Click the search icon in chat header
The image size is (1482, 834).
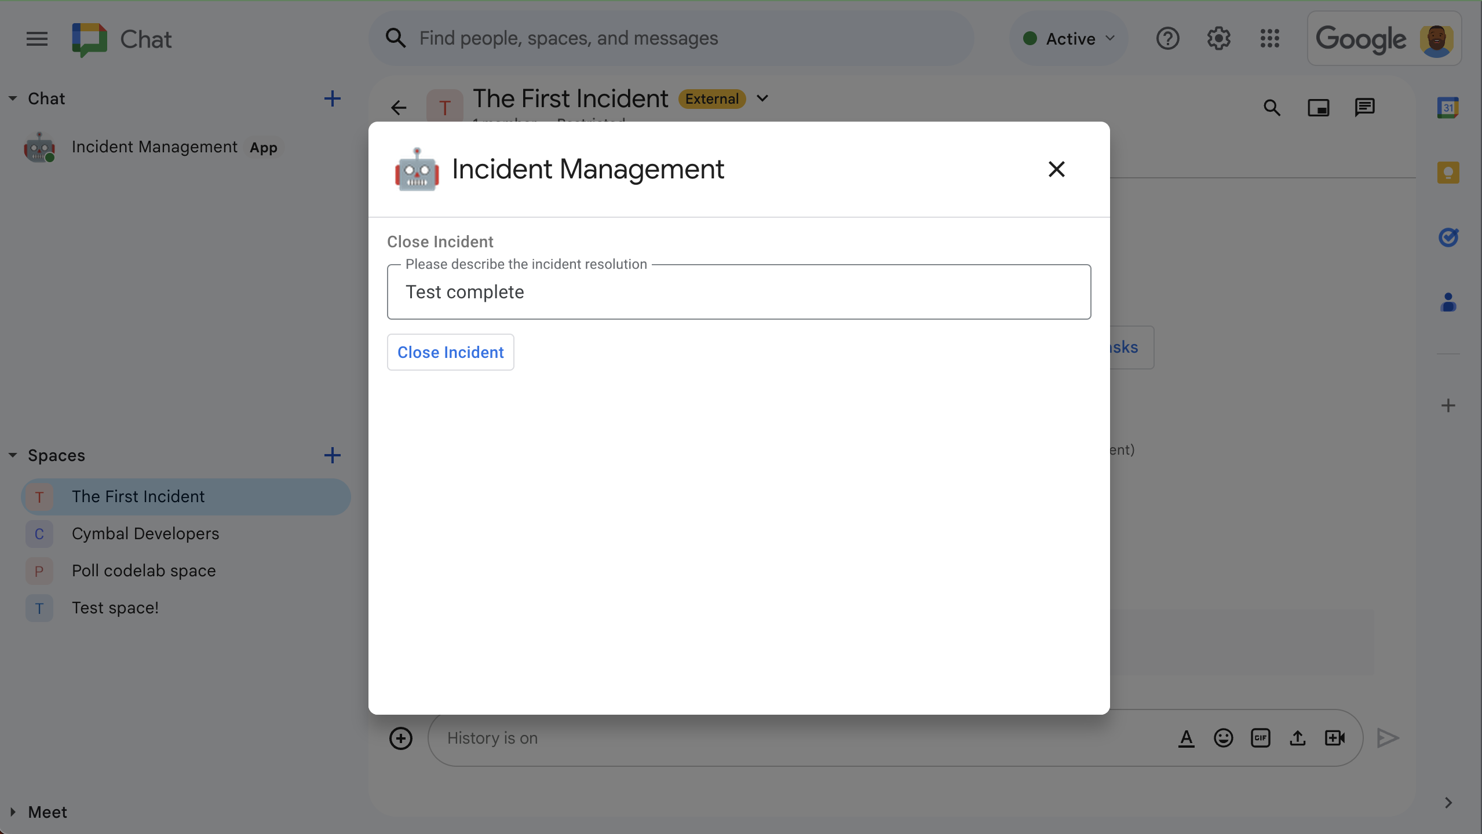click(1272, 107)
